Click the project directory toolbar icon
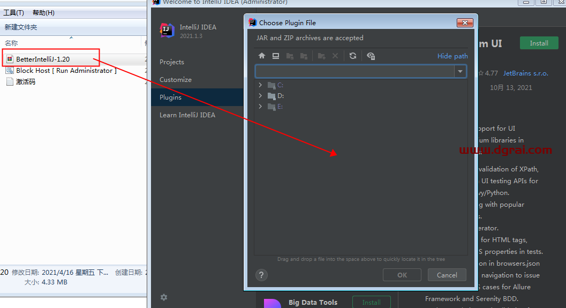Screen dimensions: 566x308 (x=290, y=56)
